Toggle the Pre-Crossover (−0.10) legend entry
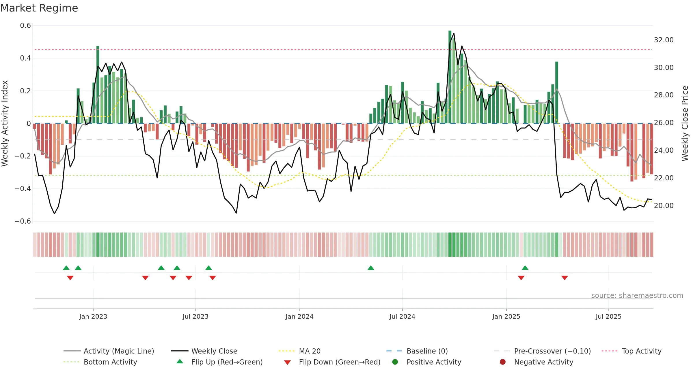Viewport: 693px width, 389px height. [x=542, y=351]
